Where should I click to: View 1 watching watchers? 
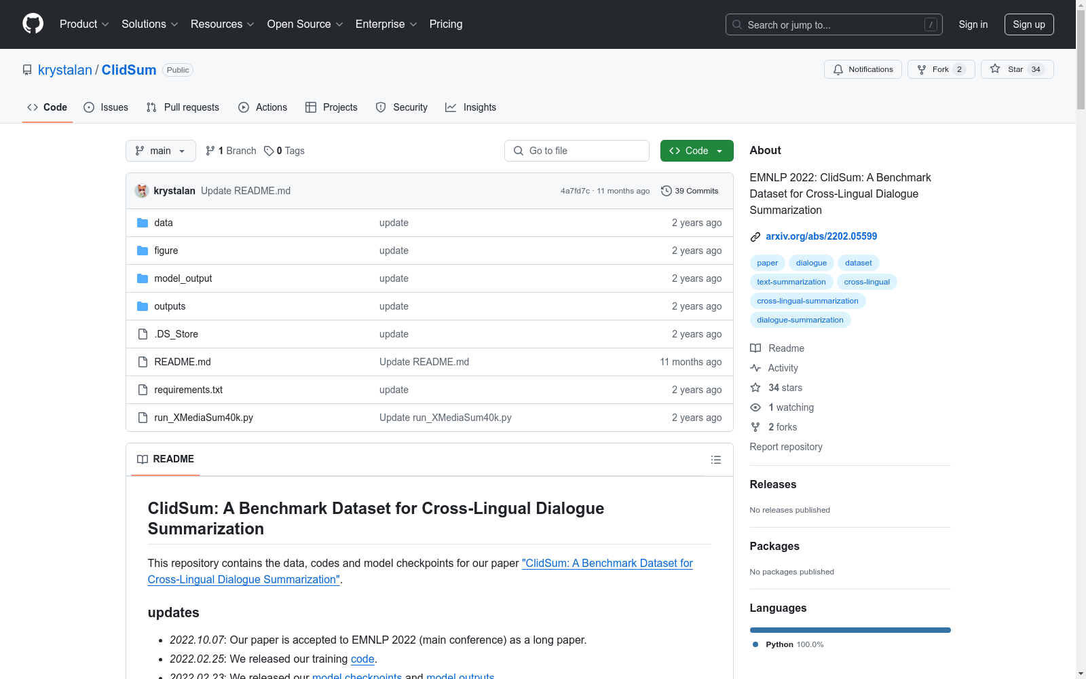coord(782,407)
